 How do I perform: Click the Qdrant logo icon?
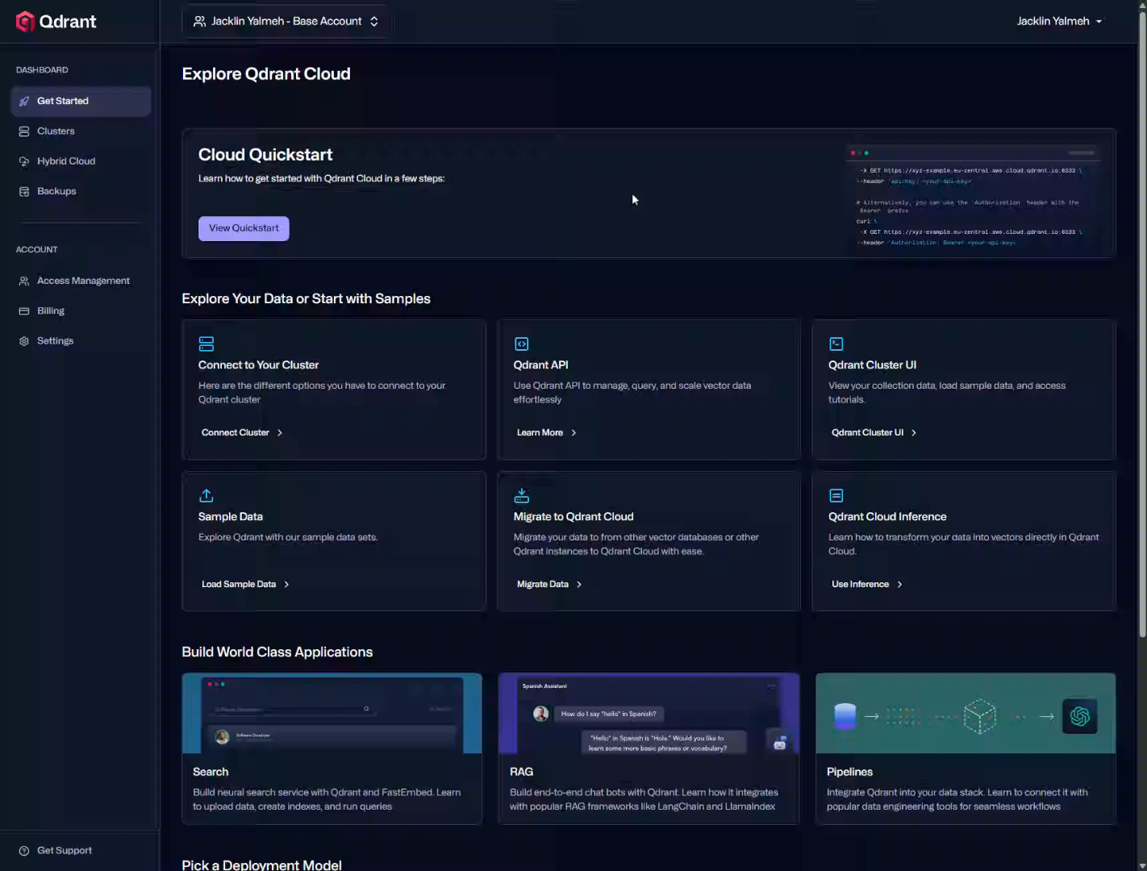coord(25,21)
